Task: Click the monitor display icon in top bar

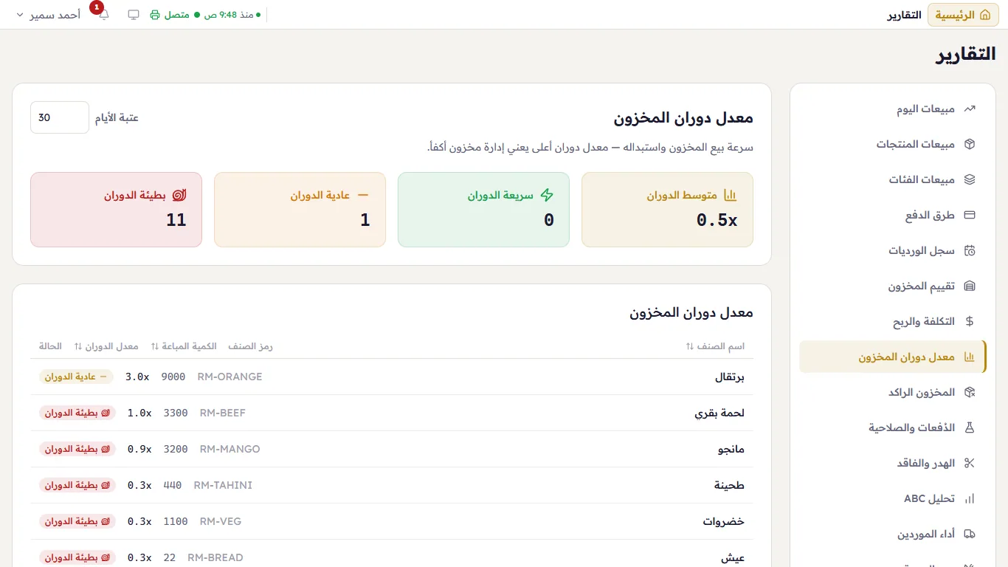Action: point(134,15)
